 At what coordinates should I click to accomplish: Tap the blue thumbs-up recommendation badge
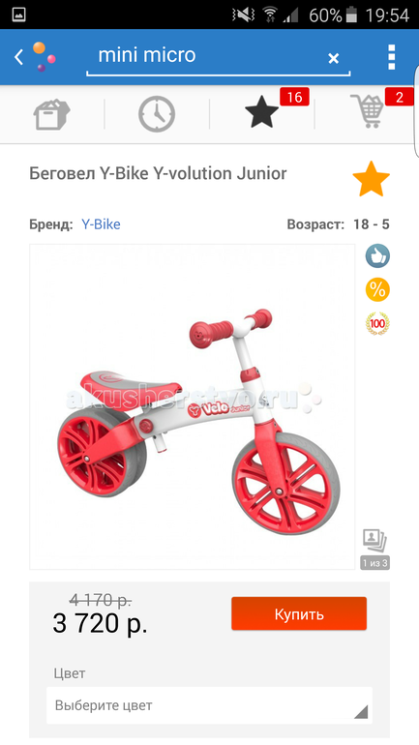pyautogui.click(x=377, y=255)
